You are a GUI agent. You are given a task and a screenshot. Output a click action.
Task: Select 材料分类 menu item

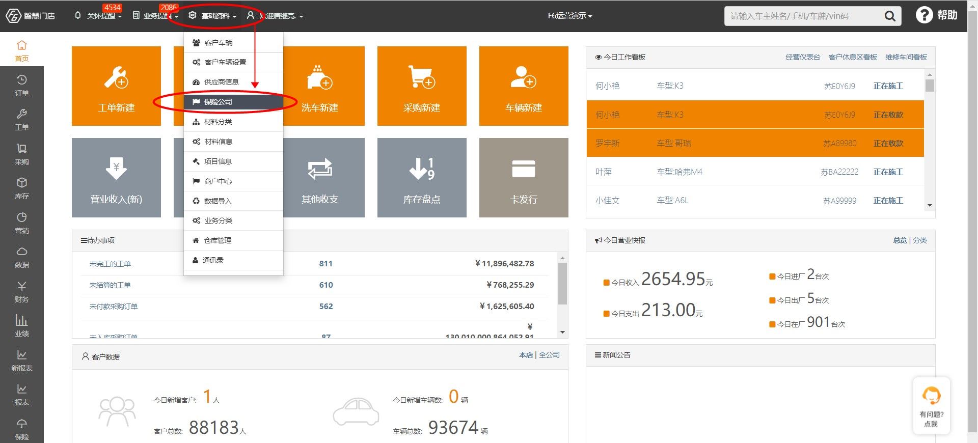233,122
